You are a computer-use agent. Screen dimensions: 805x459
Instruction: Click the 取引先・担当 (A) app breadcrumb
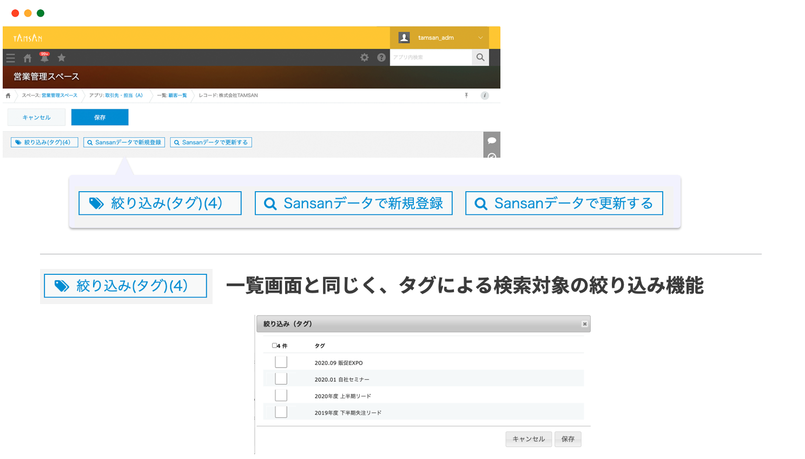click(x=124, y=96)
